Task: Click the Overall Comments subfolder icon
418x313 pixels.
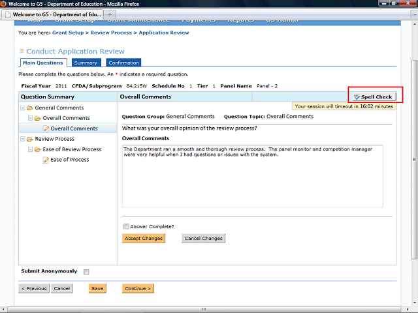Action: [x=38, y=118]
